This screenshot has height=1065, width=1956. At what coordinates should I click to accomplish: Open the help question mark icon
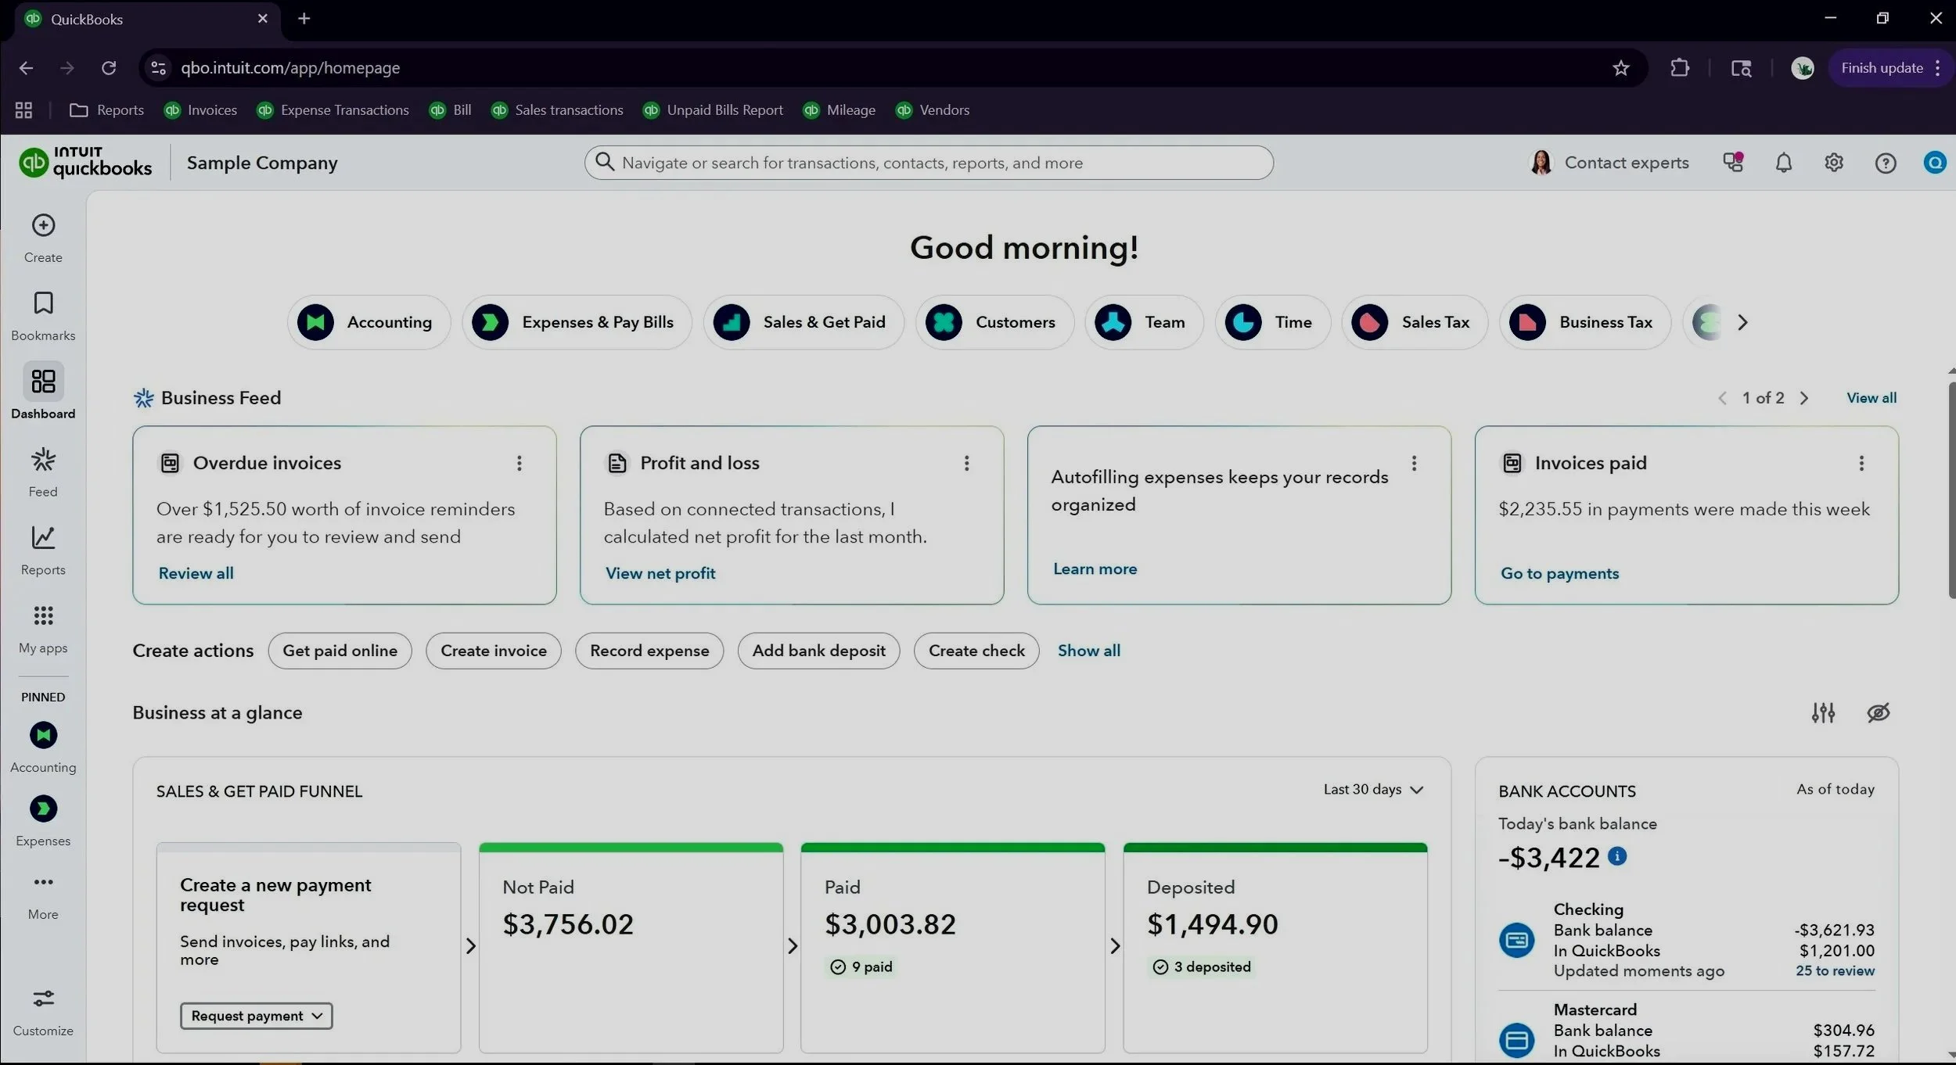1885,163
